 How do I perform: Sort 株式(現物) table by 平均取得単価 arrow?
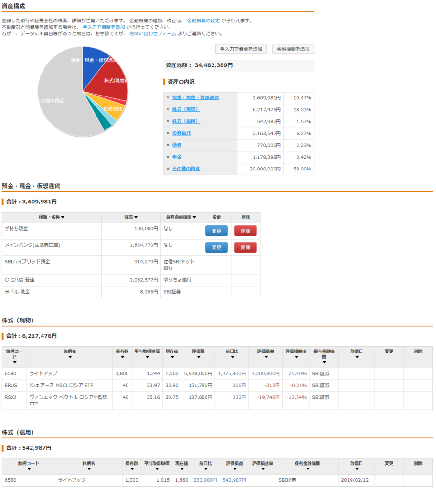tap(147, 357)
